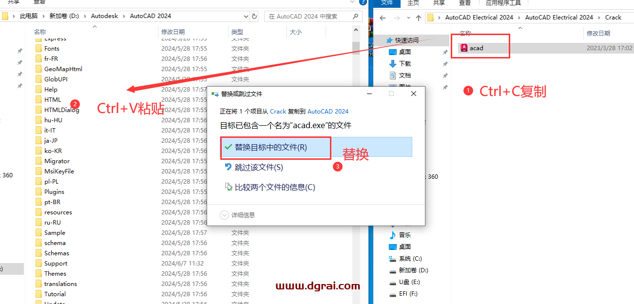Select the HTML folder icon
This screenshot has width=634, height=304.
coord(38,100)
